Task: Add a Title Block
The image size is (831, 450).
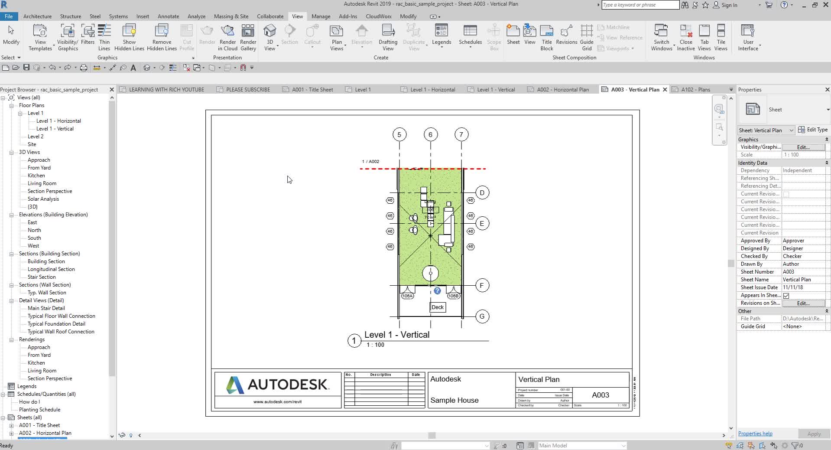Action: click(x=547, y=37)
